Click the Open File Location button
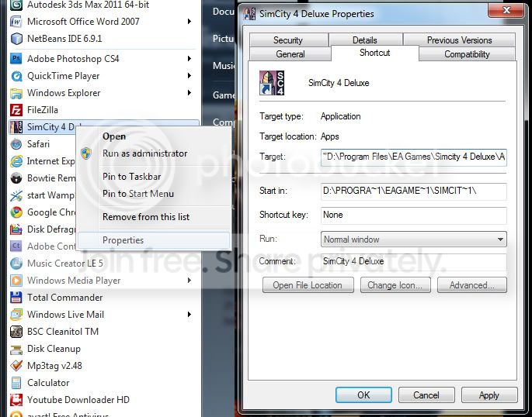Viewport: 532px width, 417px height. pyautogui.click(x=308, y=285)
